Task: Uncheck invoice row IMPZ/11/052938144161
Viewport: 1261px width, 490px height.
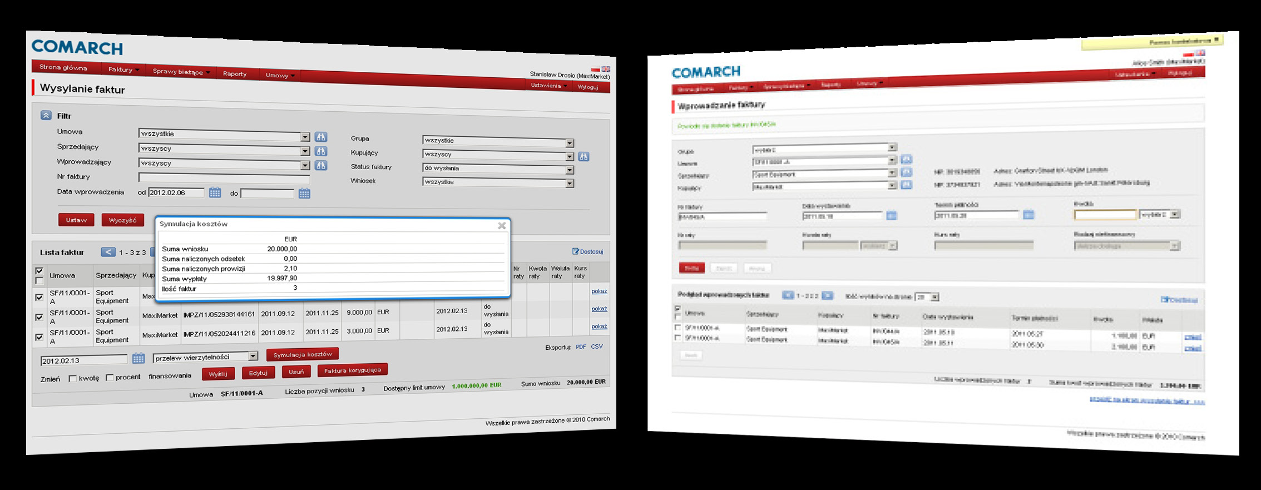Action: 39,317
